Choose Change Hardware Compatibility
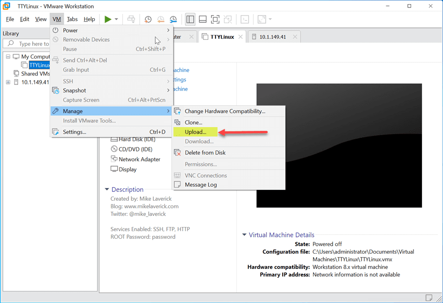Screen dimensions: 443x303 pos(229,111)
